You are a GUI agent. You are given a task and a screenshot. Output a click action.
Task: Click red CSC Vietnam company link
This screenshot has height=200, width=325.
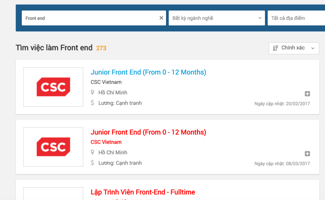pyautogui.click(x=106, y=142)
